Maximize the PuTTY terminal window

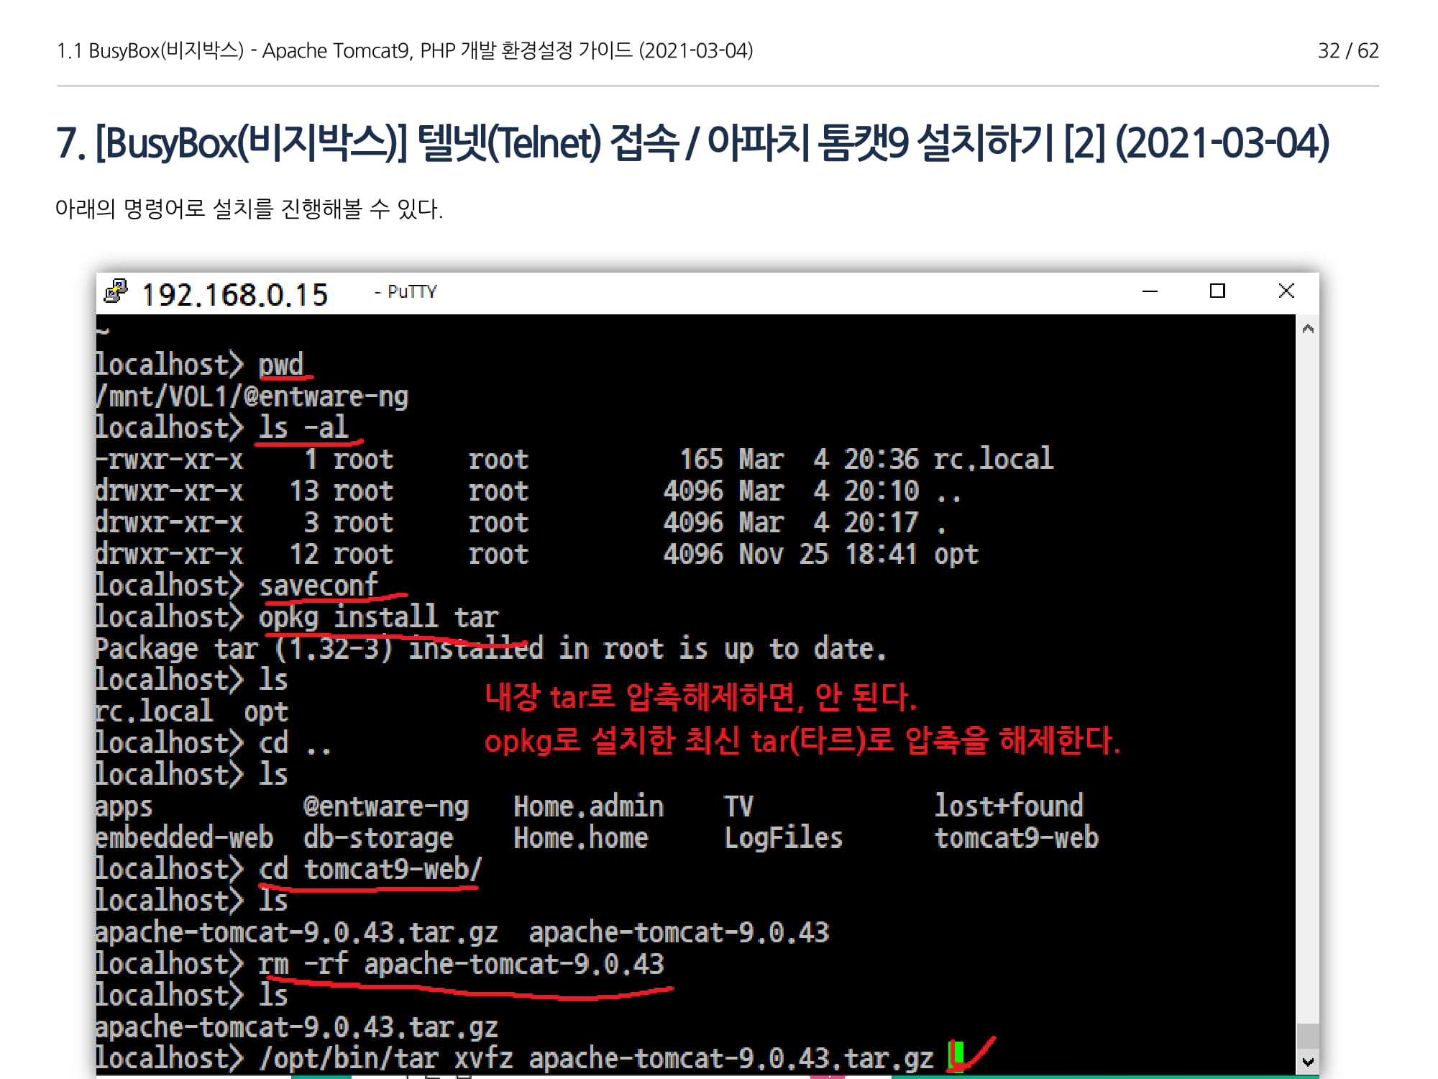click(x=1217, y=291)
